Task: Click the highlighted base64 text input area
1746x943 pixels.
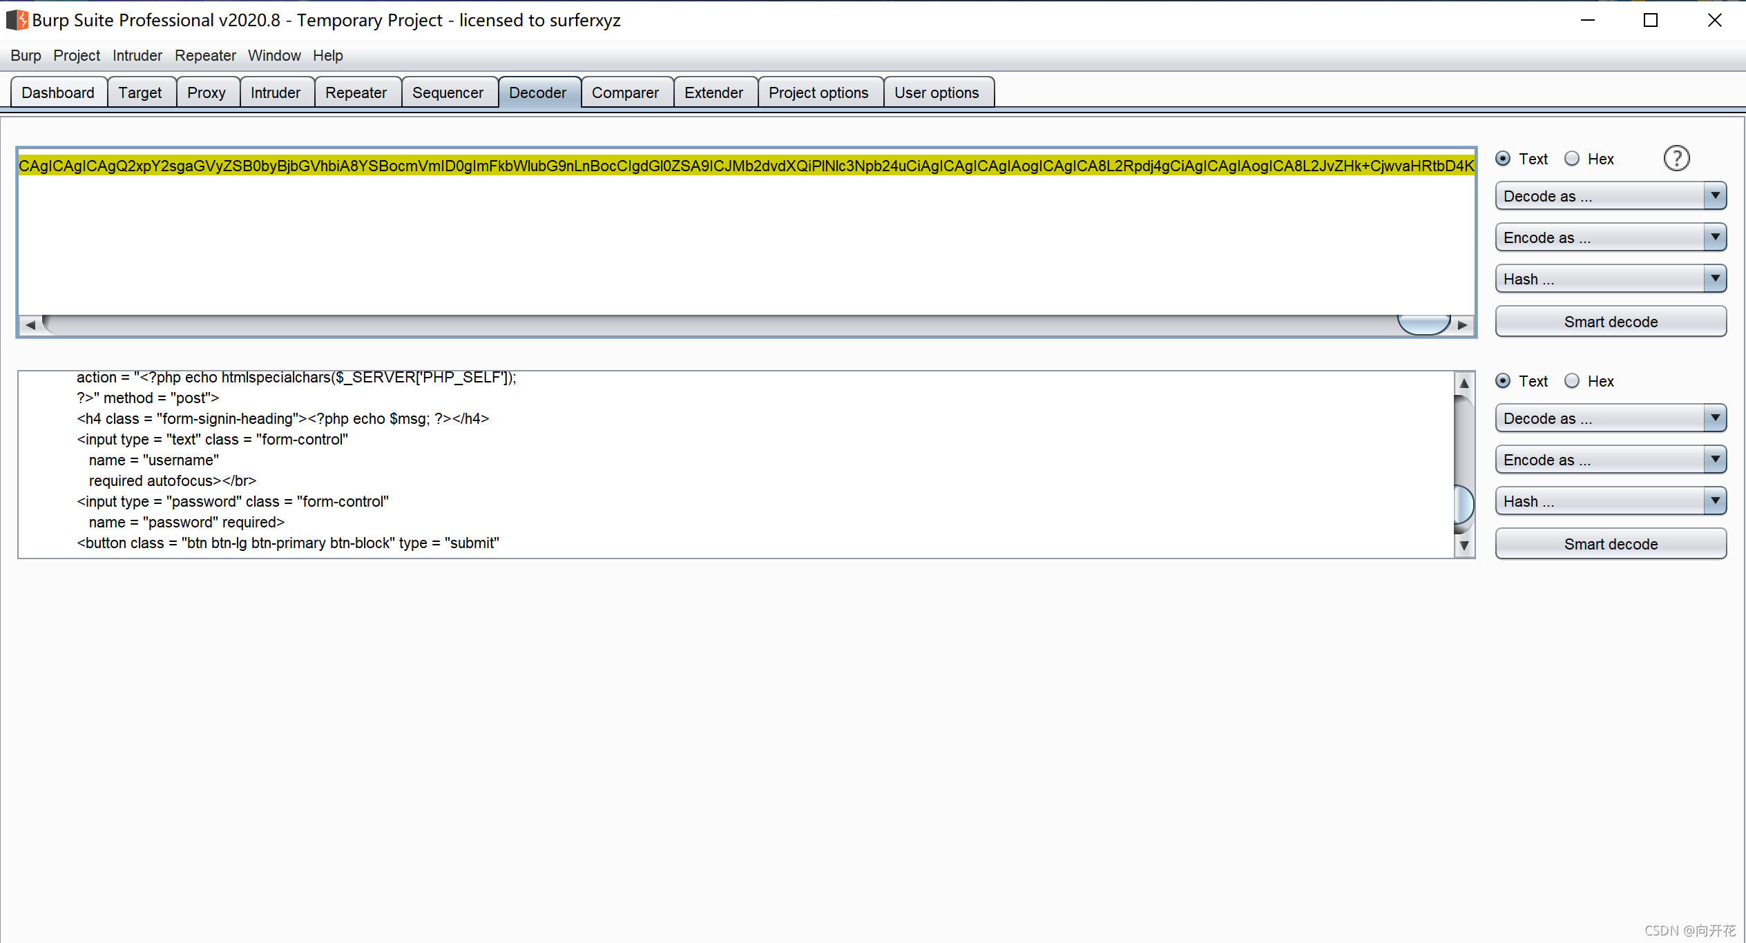Action: tap(746, 166)
